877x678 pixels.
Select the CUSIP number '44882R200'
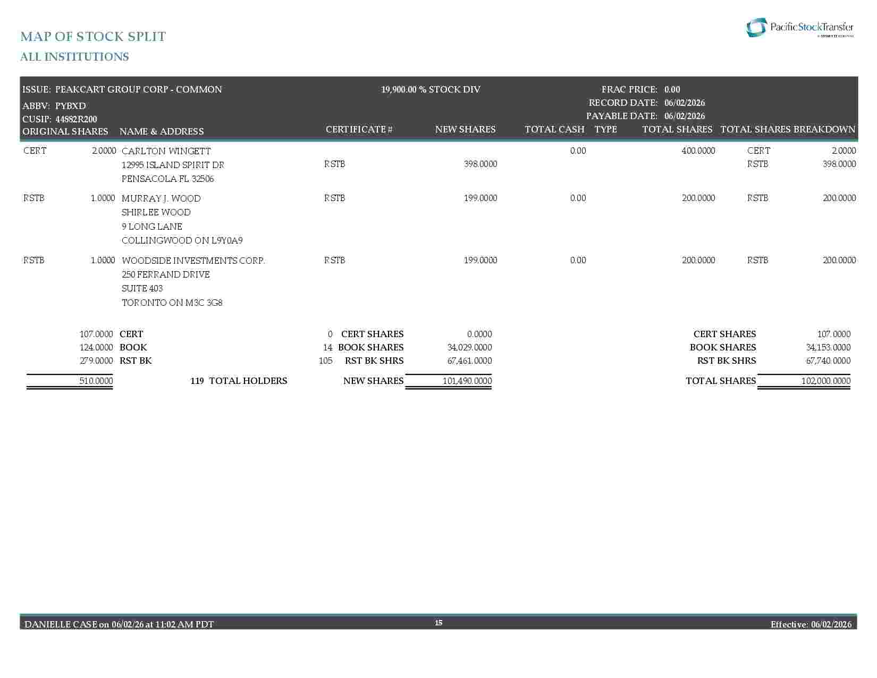76,119
